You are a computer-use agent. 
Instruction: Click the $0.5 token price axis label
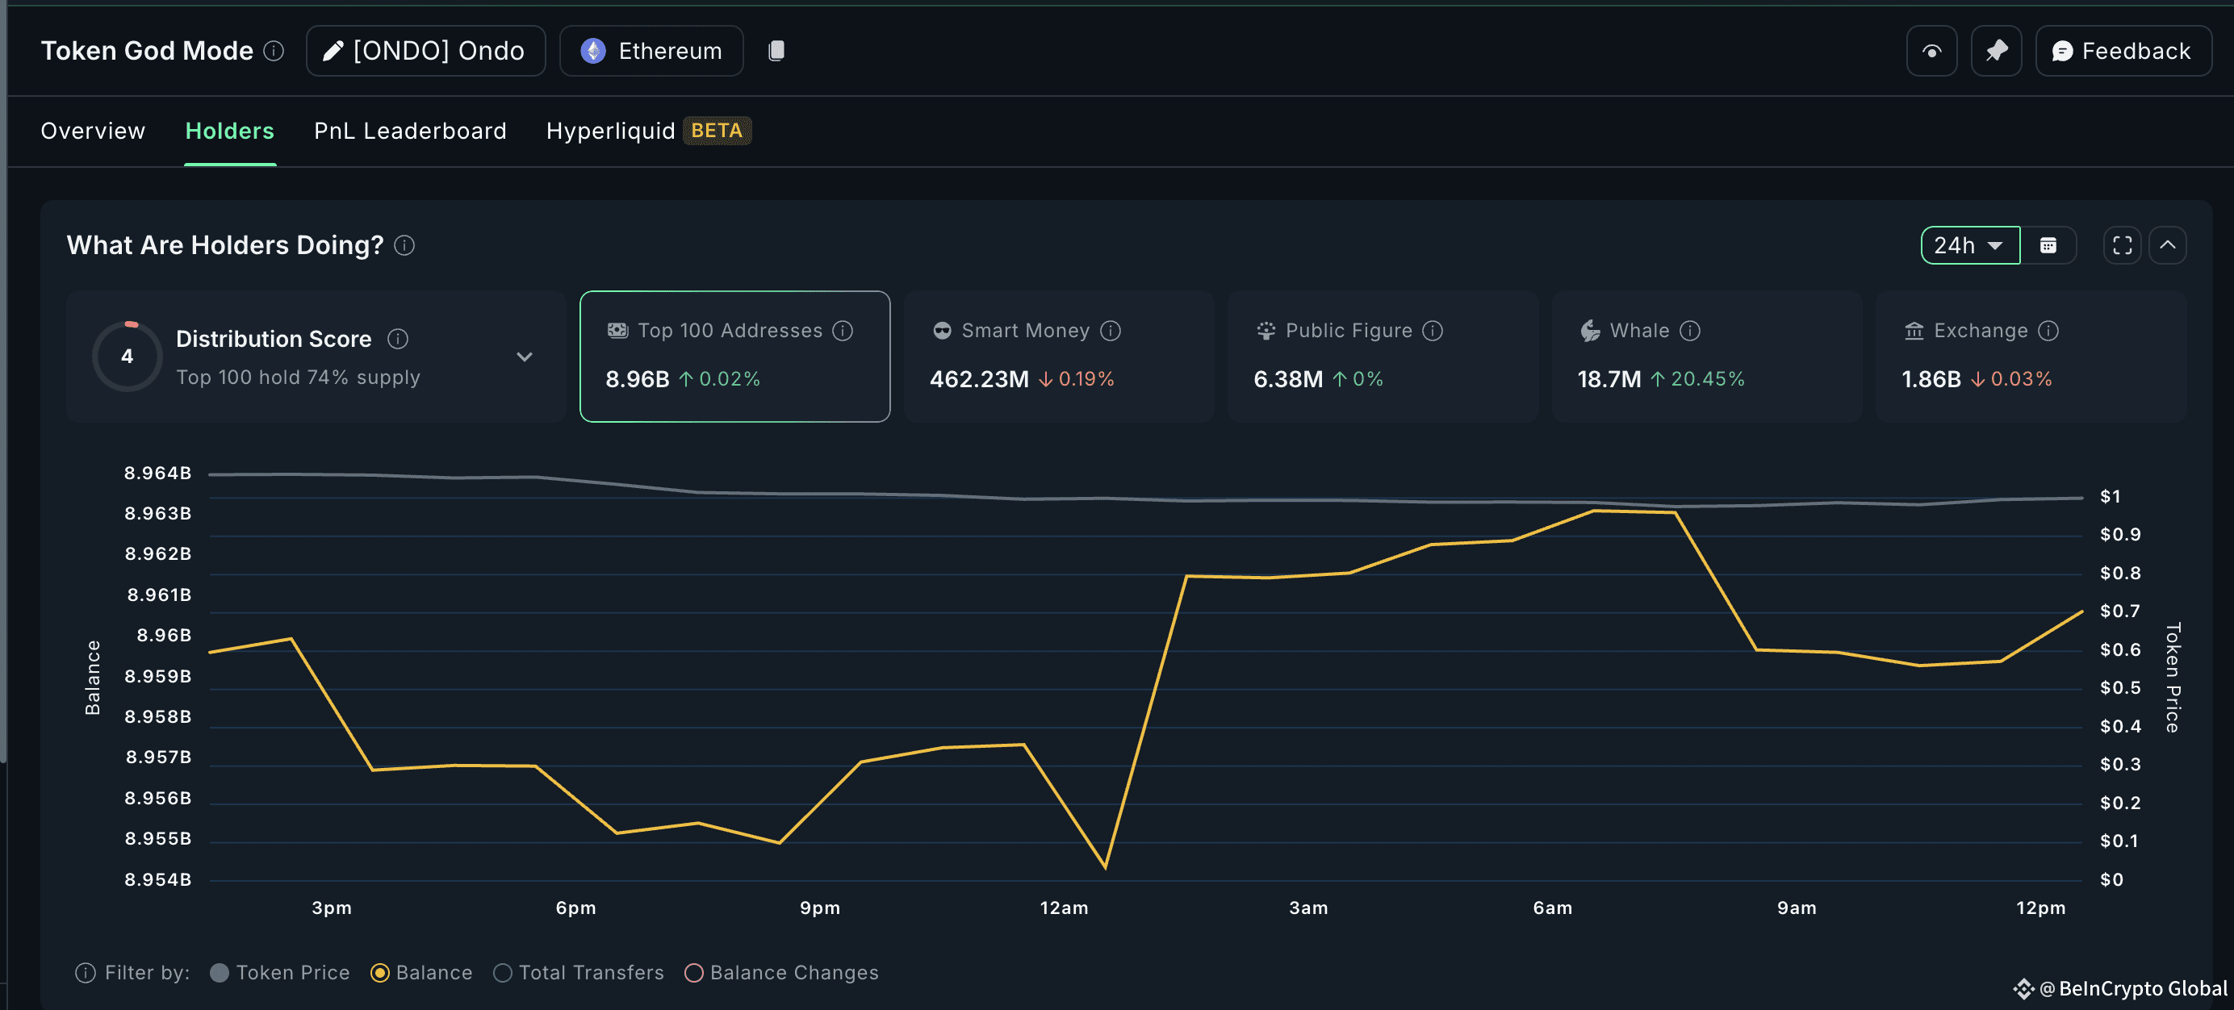tap(2120, 688)
